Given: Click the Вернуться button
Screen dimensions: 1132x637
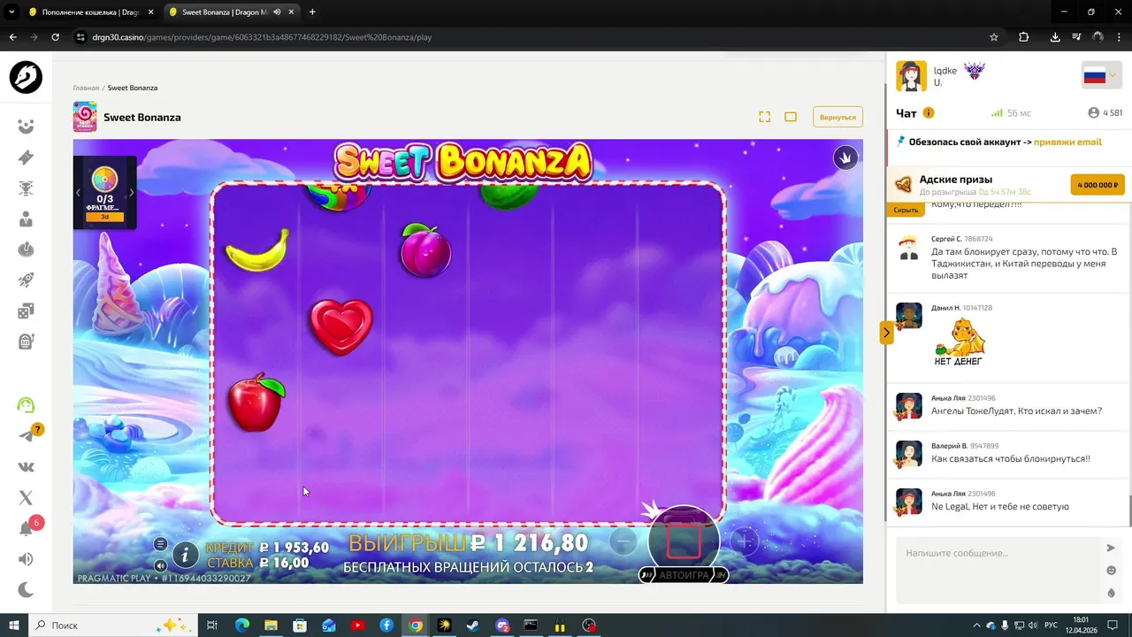Looking at the screenshot, I should [838, 117].
